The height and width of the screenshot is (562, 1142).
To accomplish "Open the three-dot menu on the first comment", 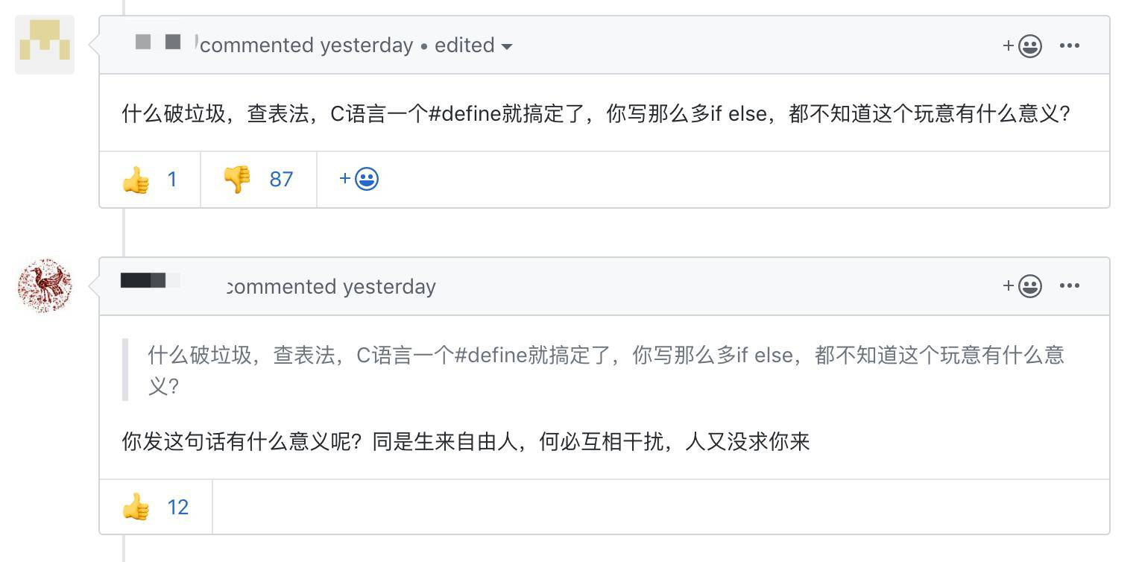I will pyautogui.click(x=1070, y=45).
